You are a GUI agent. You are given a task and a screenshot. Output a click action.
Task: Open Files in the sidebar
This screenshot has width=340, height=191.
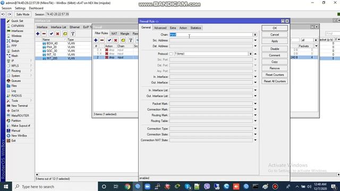pyautogui.click(x=14, y=86)
